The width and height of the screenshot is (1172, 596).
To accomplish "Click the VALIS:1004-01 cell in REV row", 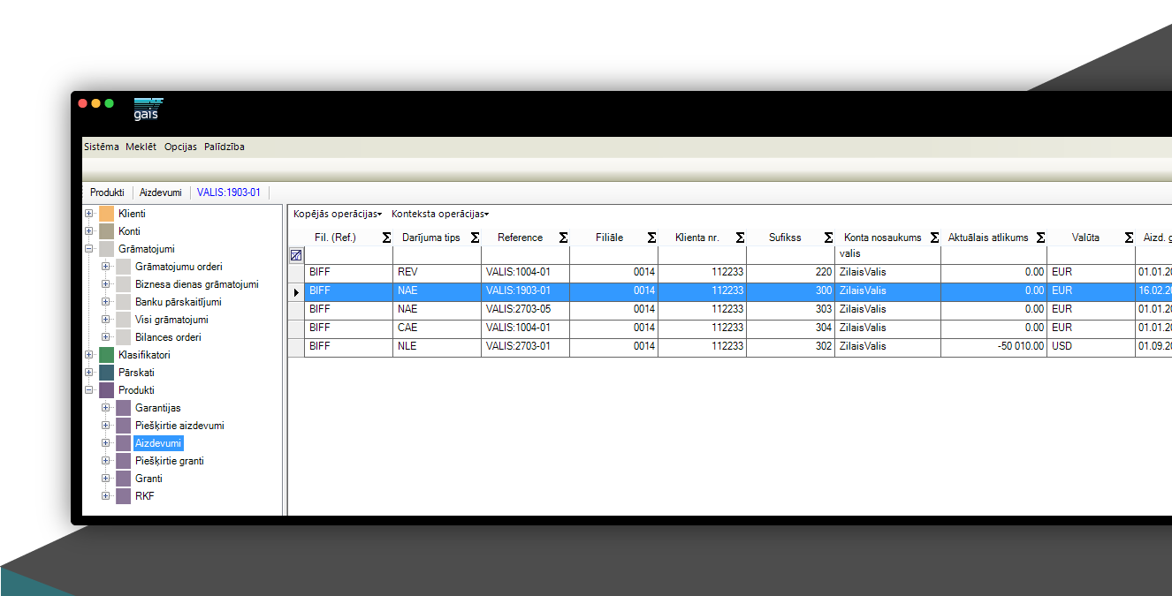I will pyautogui.click(x=525, y=273).
